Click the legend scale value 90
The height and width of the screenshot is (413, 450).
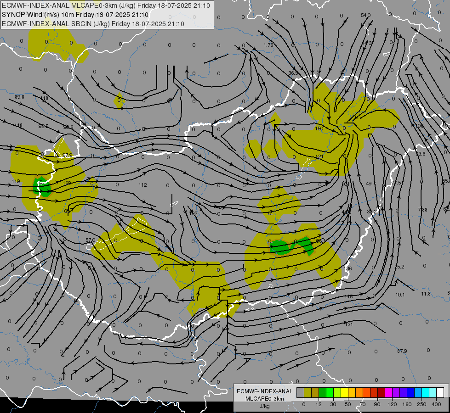coord(377,404)
